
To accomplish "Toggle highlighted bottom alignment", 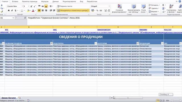I will tap(46, 6).
